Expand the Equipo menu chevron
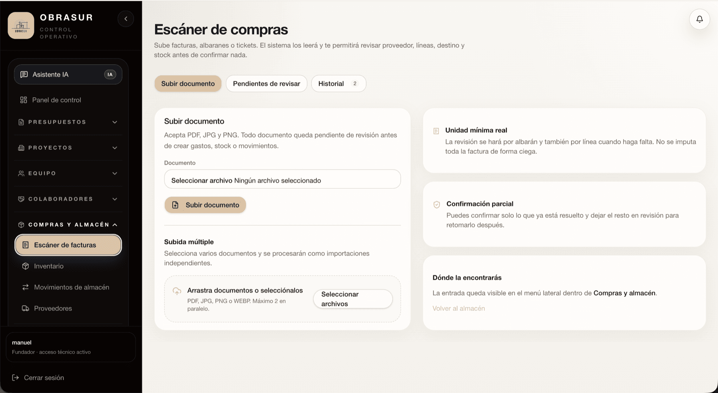 pos(115,173)
